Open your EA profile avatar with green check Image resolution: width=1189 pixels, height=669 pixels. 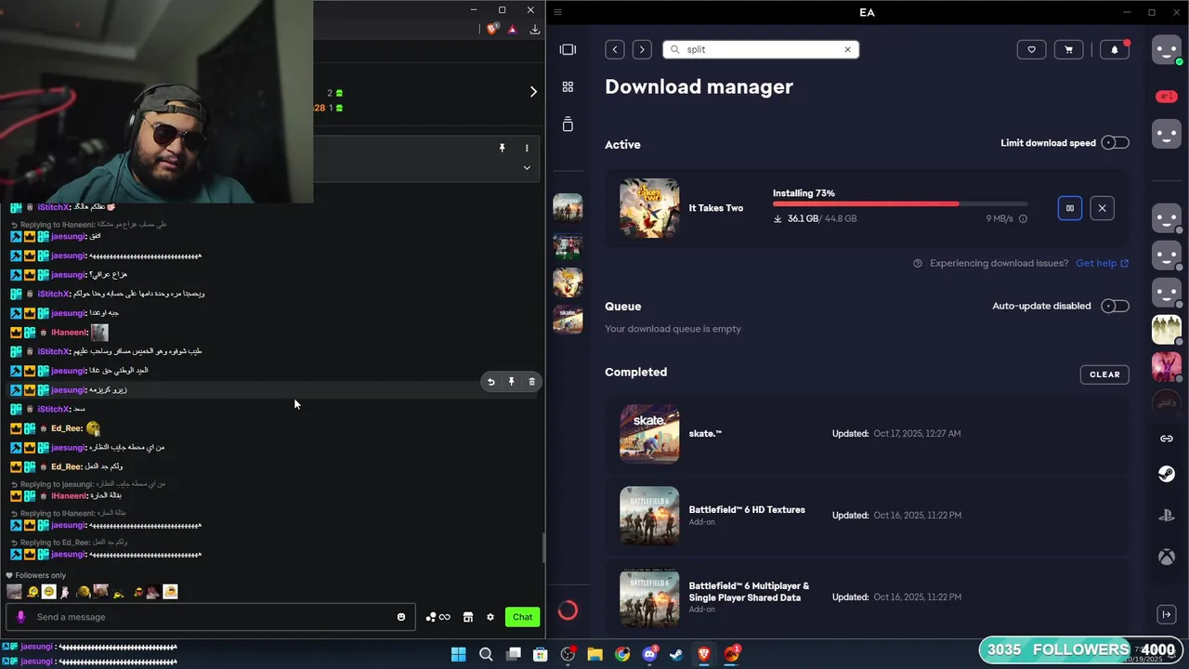coord(1167,49)
